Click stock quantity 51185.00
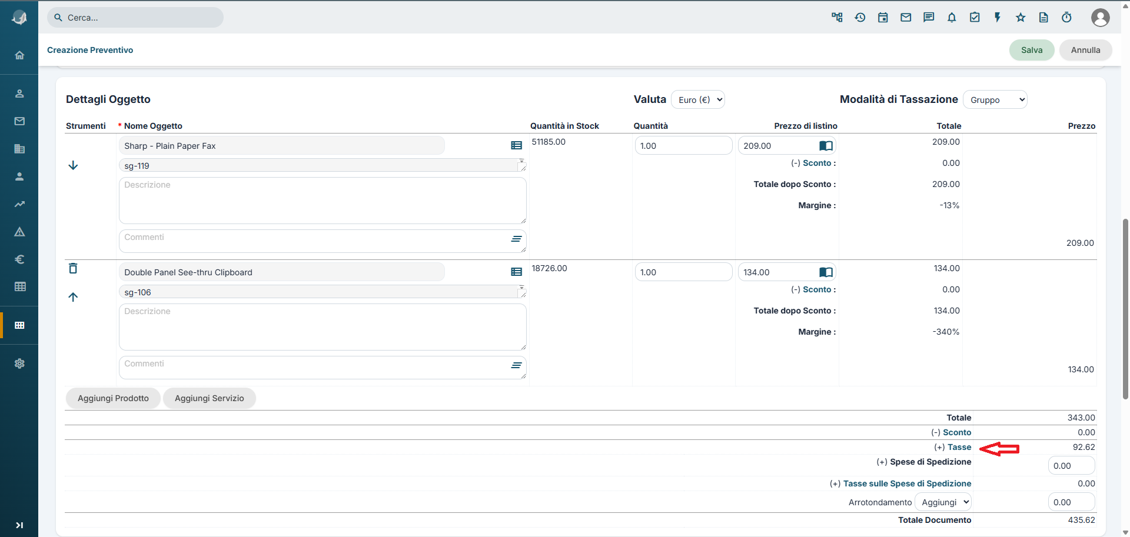Image resolution: width=1130 pixels, height=537 pixels. click(549, 142)
